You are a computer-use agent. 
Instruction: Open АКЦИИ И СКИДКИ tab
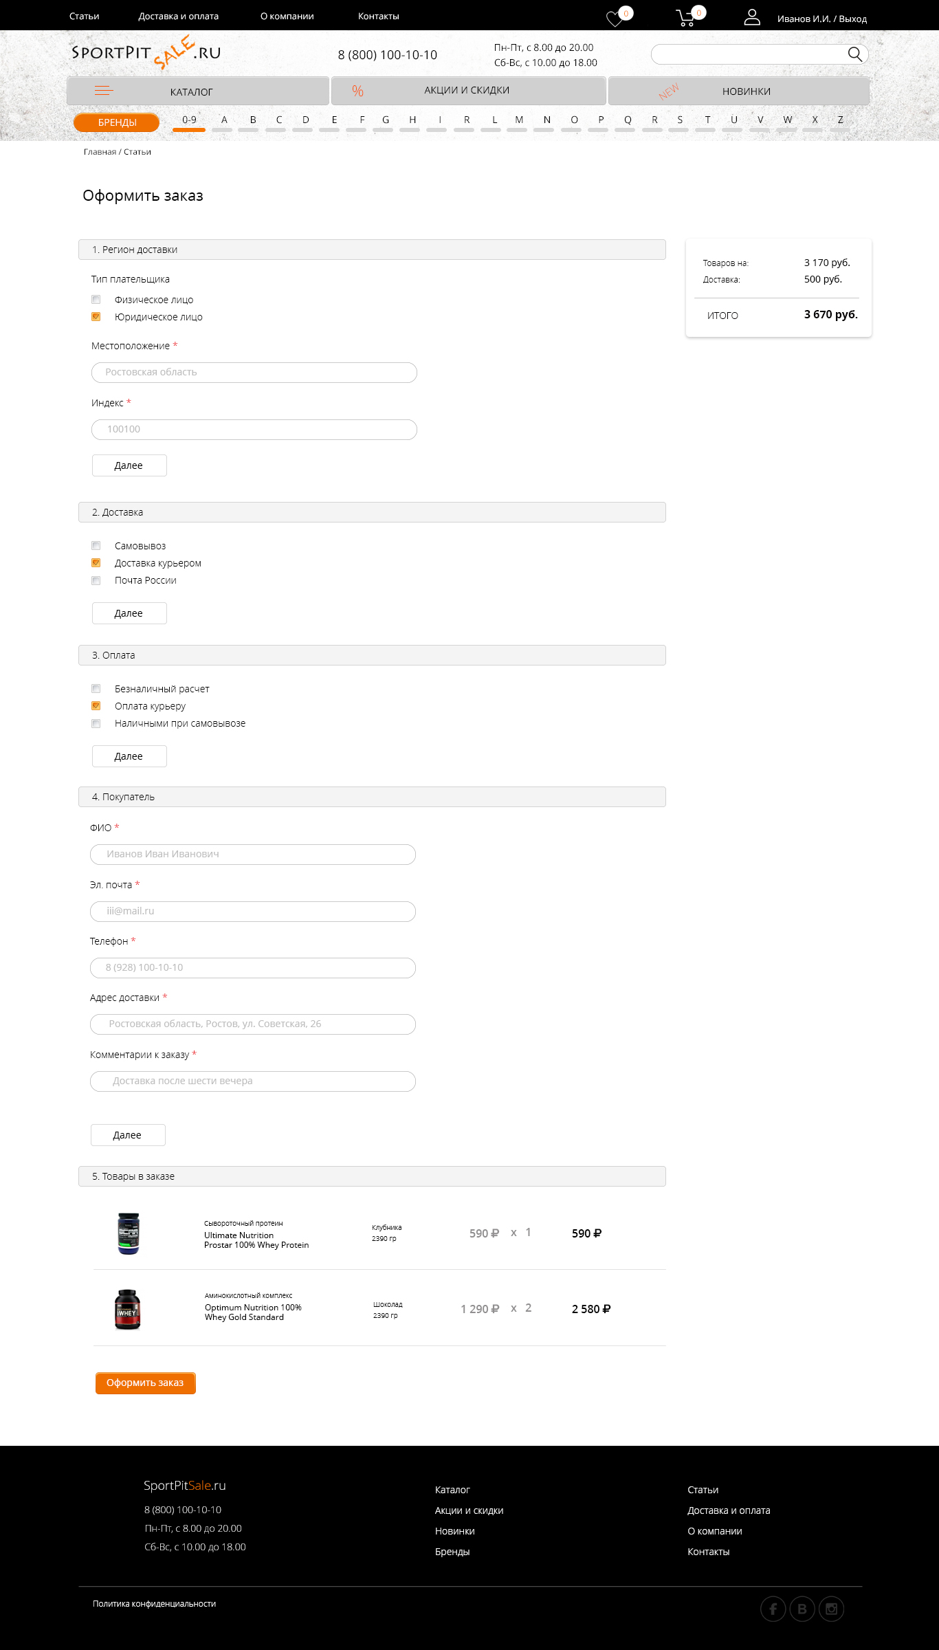tap(468, 91)
